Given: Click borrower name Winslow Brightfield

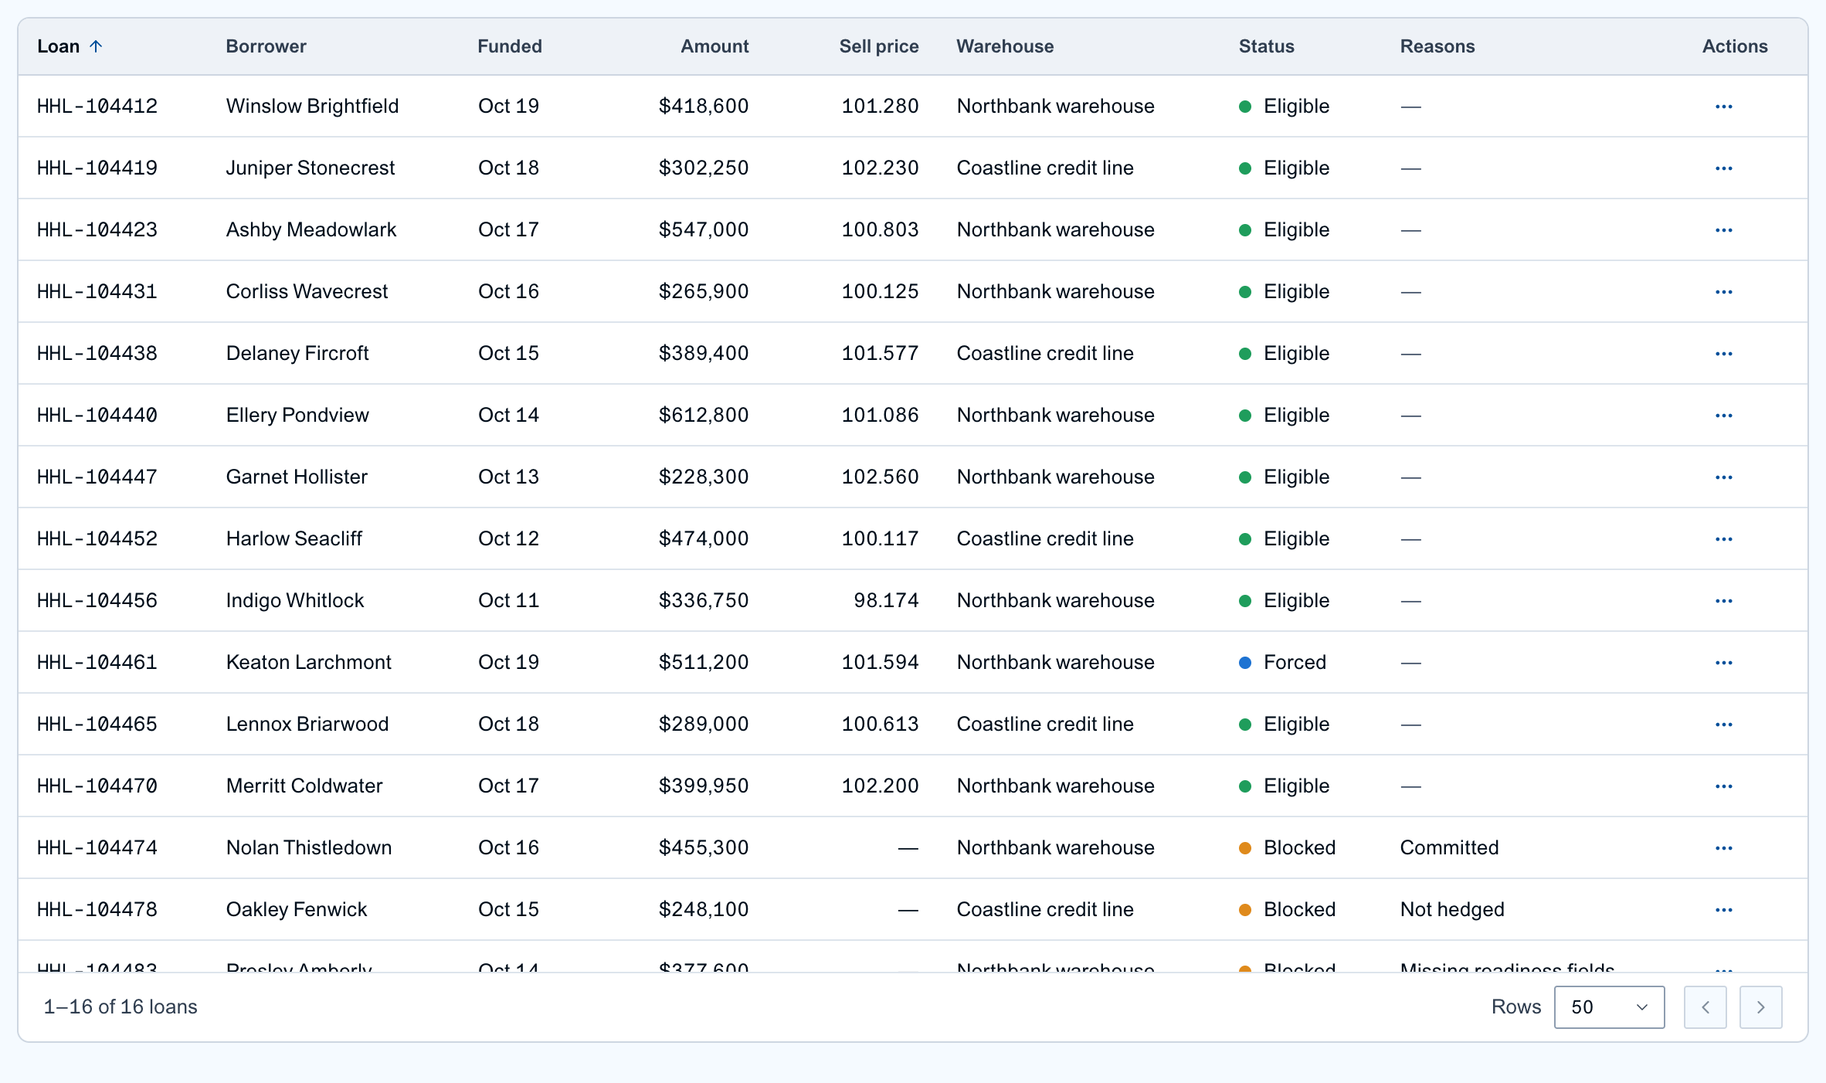Looking at the screenshot, I should point(312,106).
